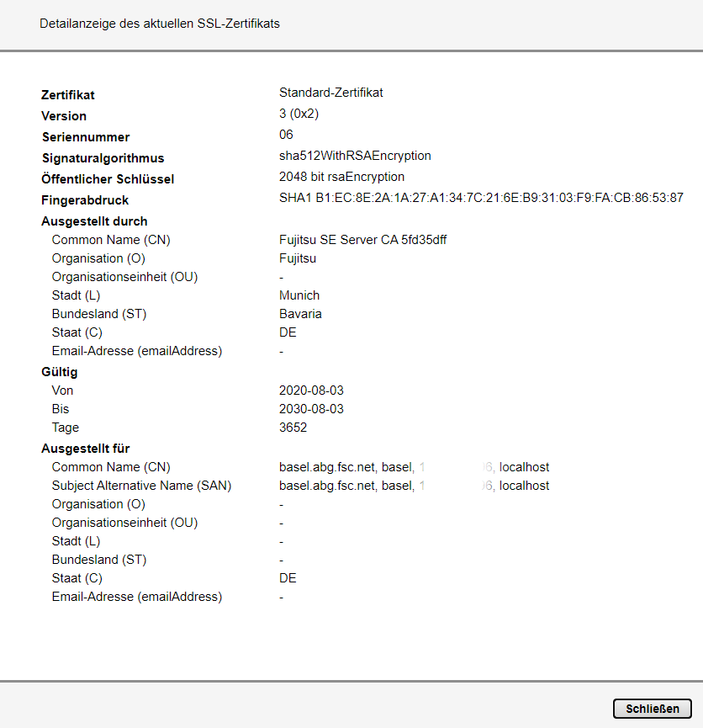Viewport: 703px width, 728px height.
Task: Click the 'Ausgestellt durch' section heading
Action: (94, 221)
